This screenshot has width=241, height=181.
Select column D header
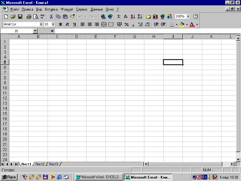77,37
